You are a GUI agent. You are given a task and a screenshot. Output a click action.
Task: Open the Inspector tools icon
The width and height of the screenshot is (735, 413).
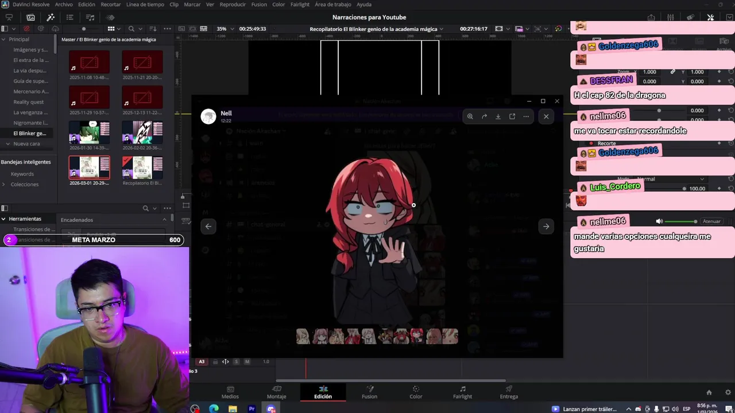[710, 17]
